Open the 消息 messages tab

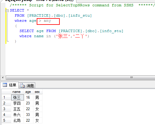coord(27,86)
